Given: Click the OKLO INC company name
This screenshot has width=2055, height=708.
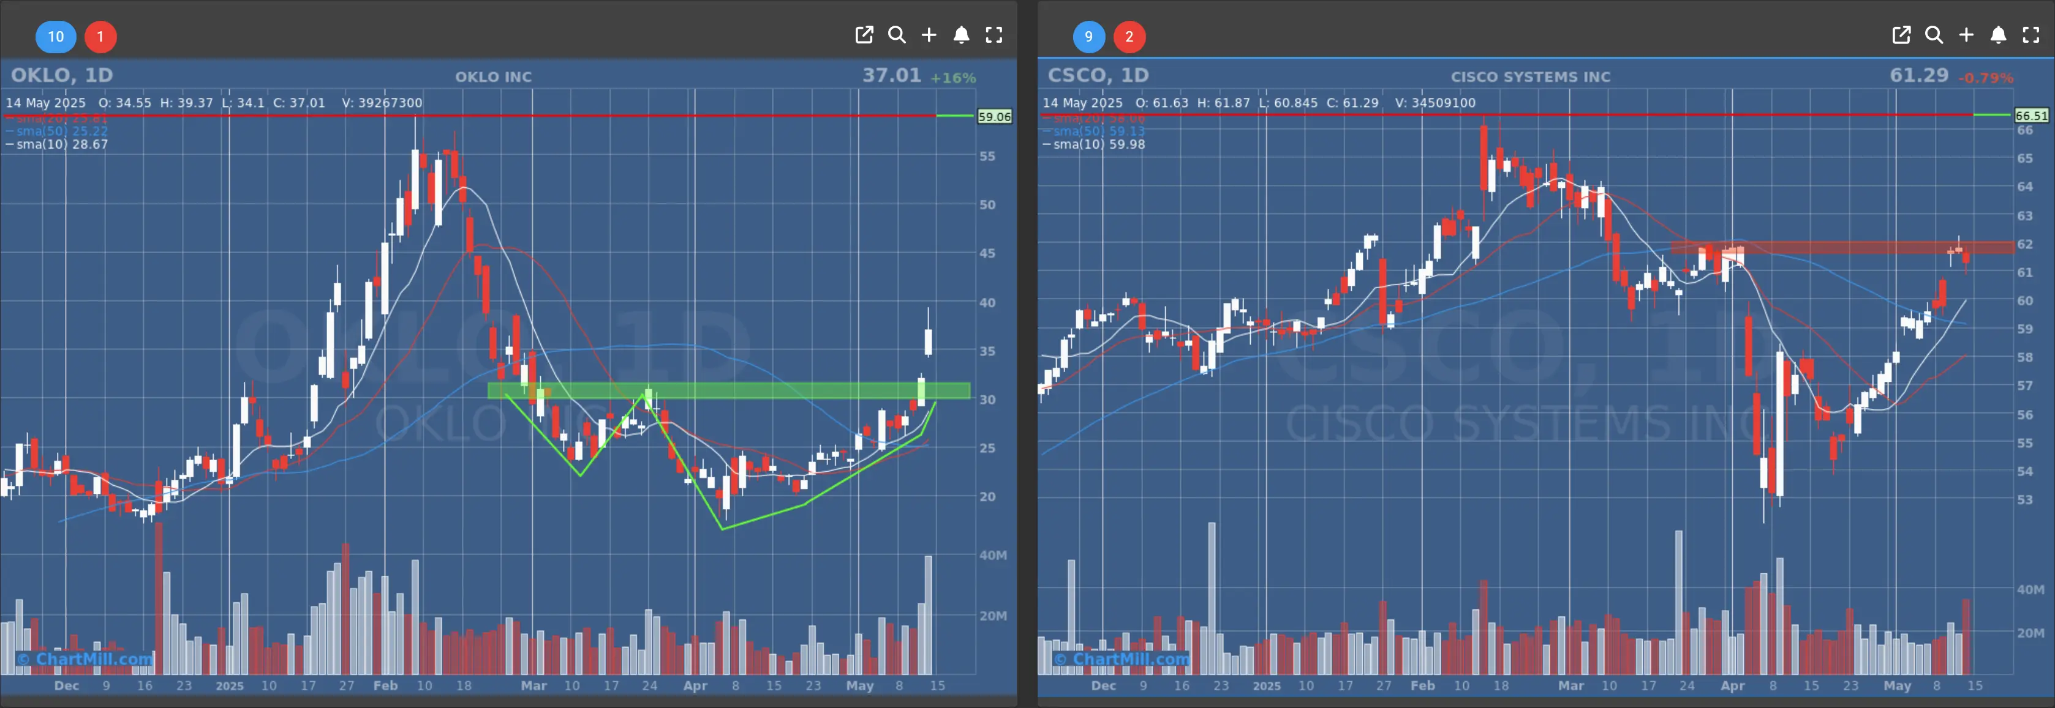Looking at the screenshot, I should tap(493, 77).
